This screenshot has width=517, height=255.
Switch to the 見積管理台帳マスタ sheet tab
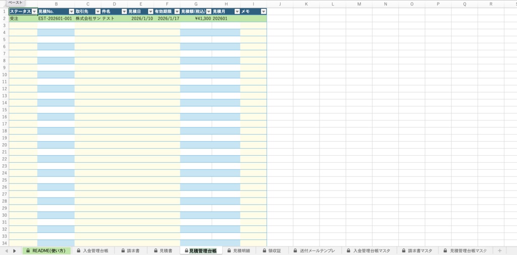click(465, 251)
